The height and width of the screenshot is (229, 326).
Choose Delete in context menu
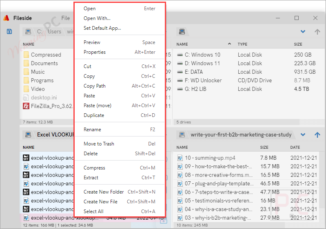pos(120,154)
